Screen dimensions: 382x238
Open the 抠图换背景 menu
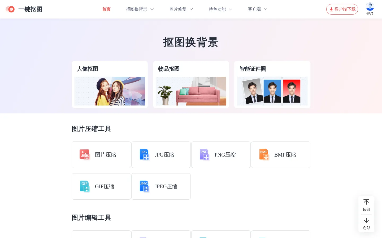point(137,9)
